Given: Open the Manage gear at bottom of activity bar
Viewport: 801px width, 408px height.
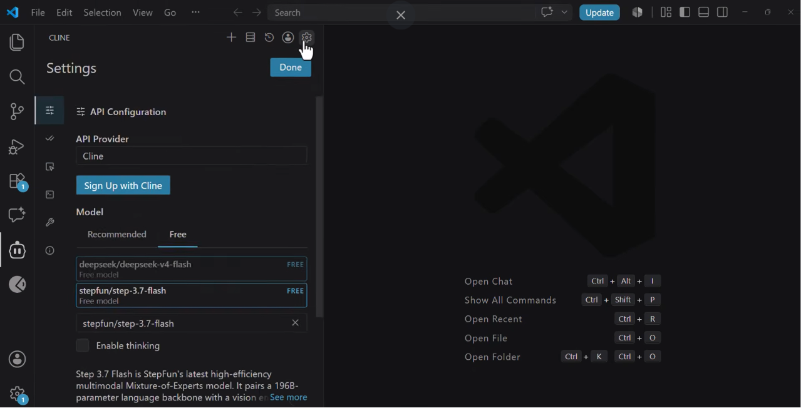Looking at the screenshot, I should click(17, 394).
